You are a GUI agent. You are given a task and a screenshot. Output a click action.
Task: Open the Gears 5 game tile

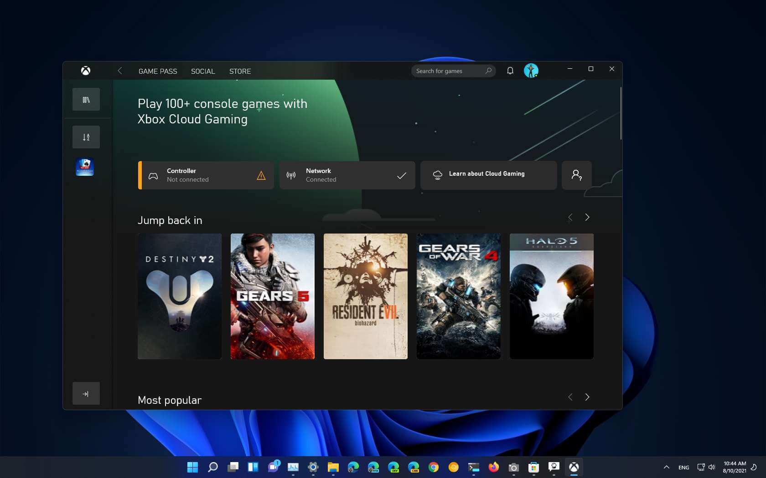[x=273, y=296]
